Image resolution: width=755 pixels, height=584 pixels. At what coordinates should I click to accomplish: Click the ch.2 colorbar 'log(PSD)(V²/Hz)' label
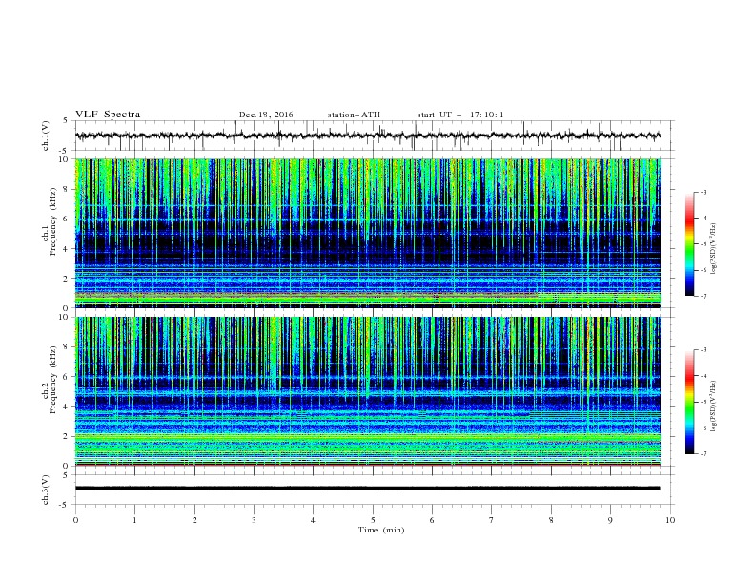pos(714,406)
